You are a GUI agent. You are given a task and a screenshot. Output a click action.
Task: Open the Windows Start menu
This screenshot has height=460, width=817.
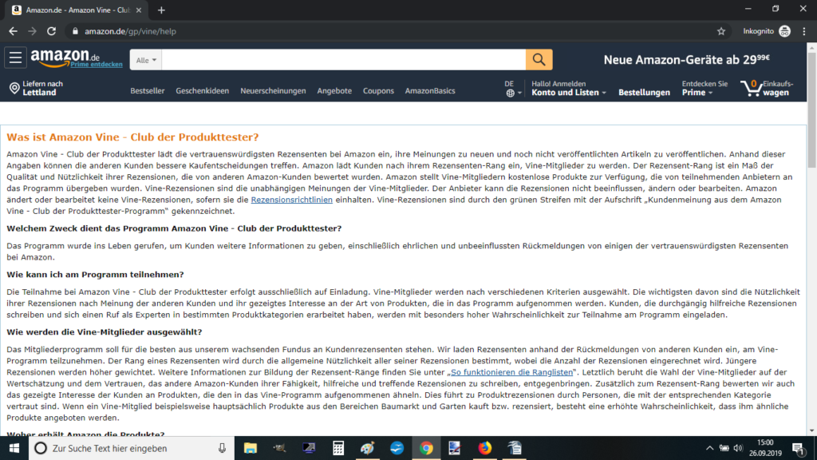coord(14,448)
